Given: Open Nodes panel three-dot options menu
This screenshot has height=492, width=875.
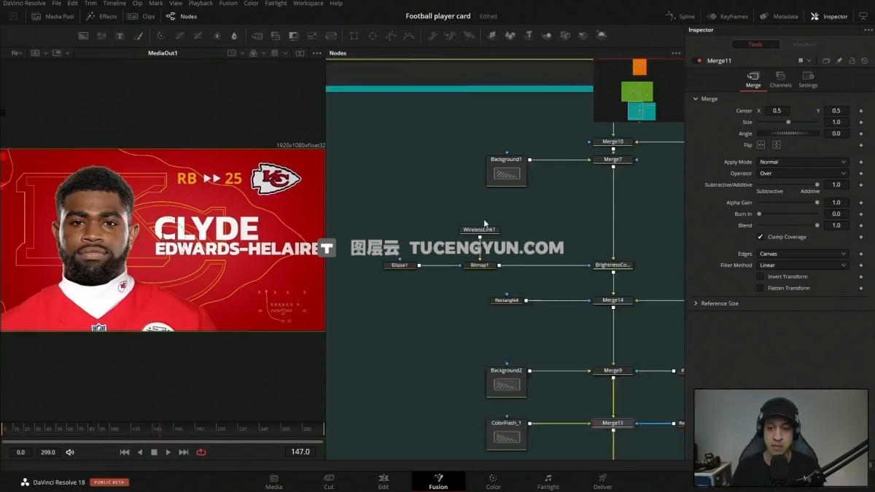Looking at the screenshot, I should tap(676, 53).
